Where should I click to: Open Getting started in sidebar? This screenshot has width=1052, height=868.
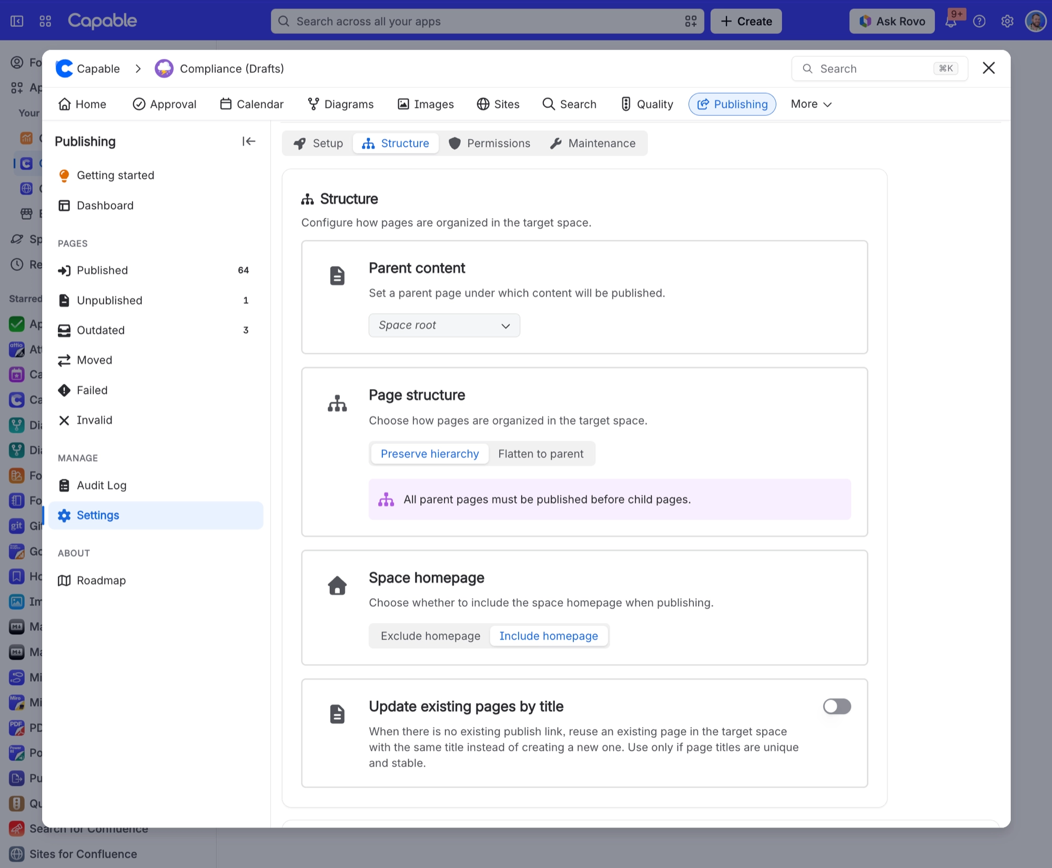pos(156,176)
